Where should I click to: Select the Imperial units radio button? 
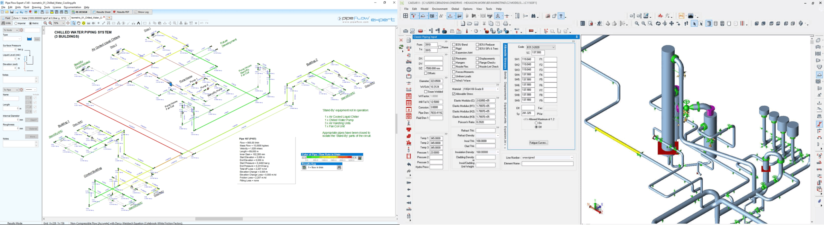[x=16, y=23]
